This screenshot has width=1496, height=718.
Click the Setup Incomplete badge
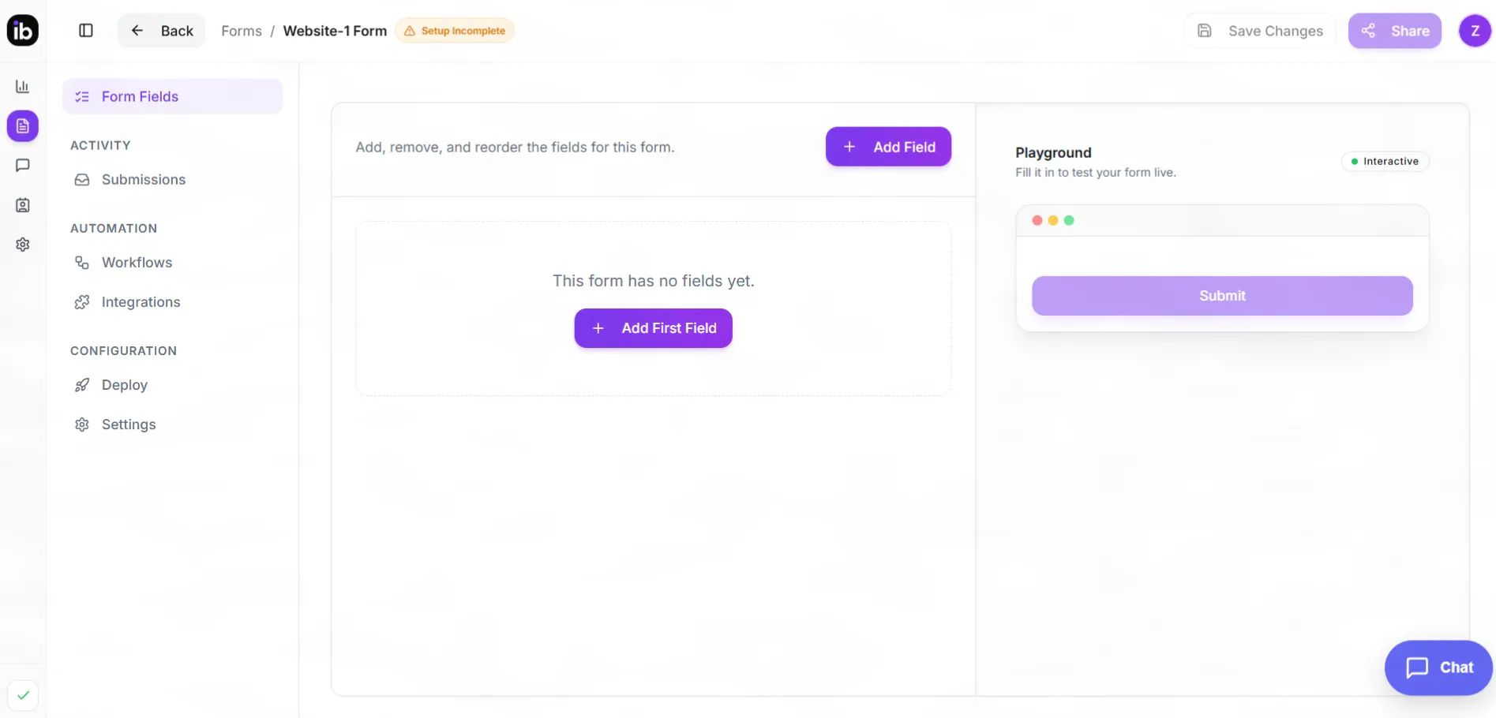tap(455, 31)
